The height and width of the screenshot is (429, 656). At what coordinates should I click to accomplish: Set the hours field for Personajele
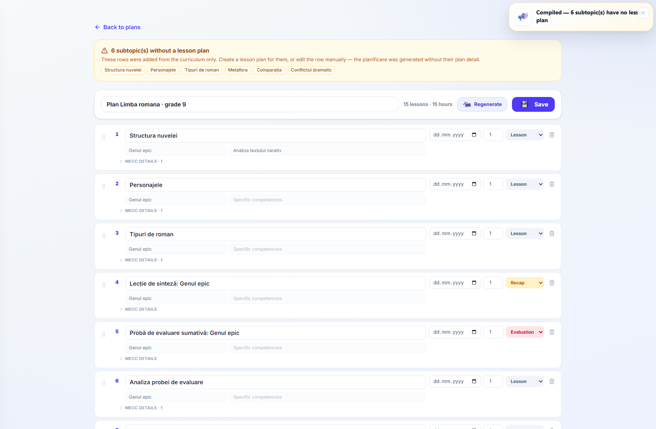[493, 184]
